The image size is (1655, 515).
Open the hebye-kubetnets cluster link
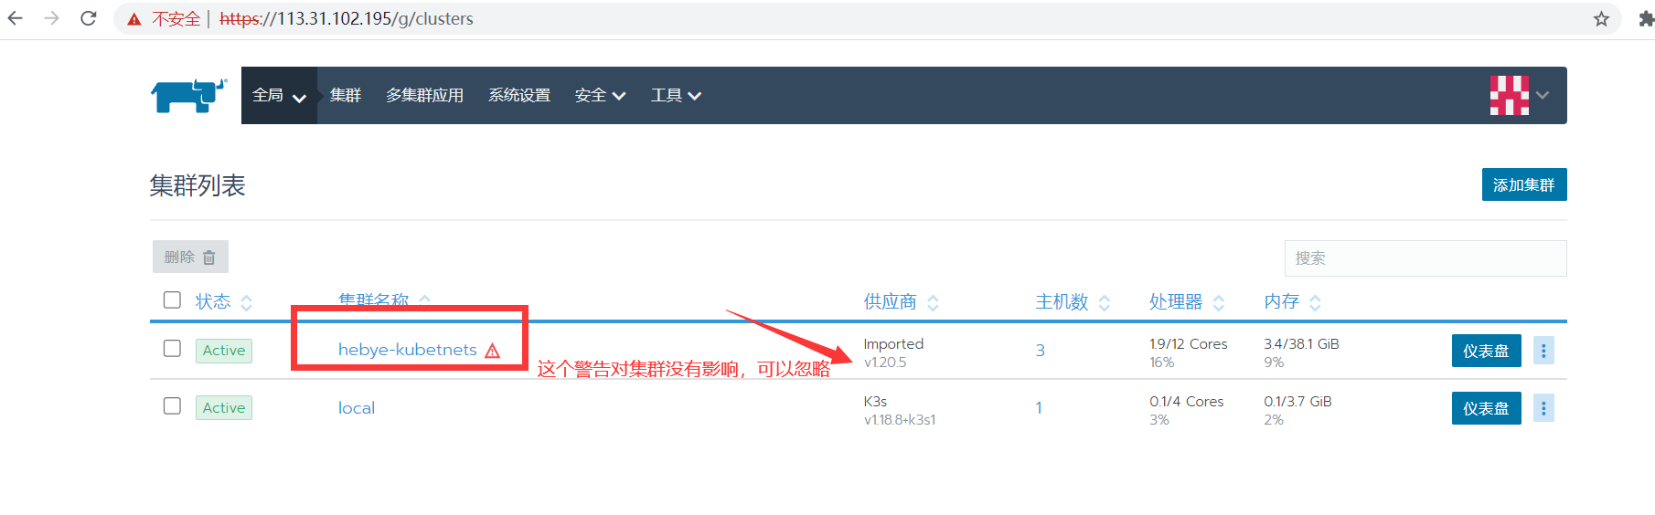click(x=408, y=350)
